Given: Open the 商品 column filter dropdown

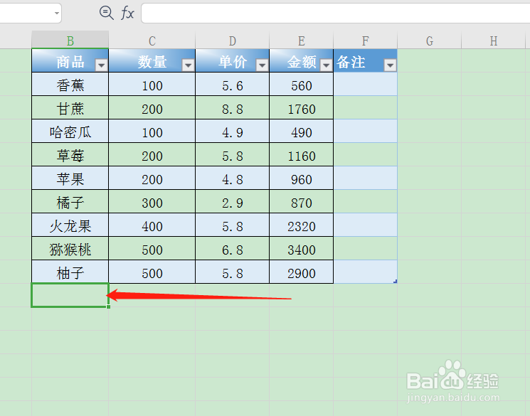Looking at the screenshot, I should (101, 65).
